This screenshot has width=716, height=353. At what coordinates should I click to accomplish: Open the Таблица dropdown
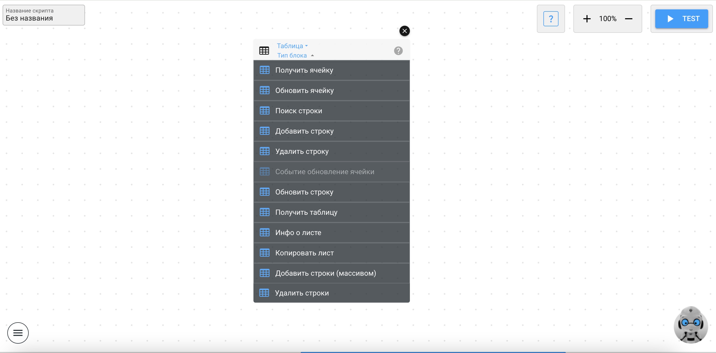coord(292,46)
